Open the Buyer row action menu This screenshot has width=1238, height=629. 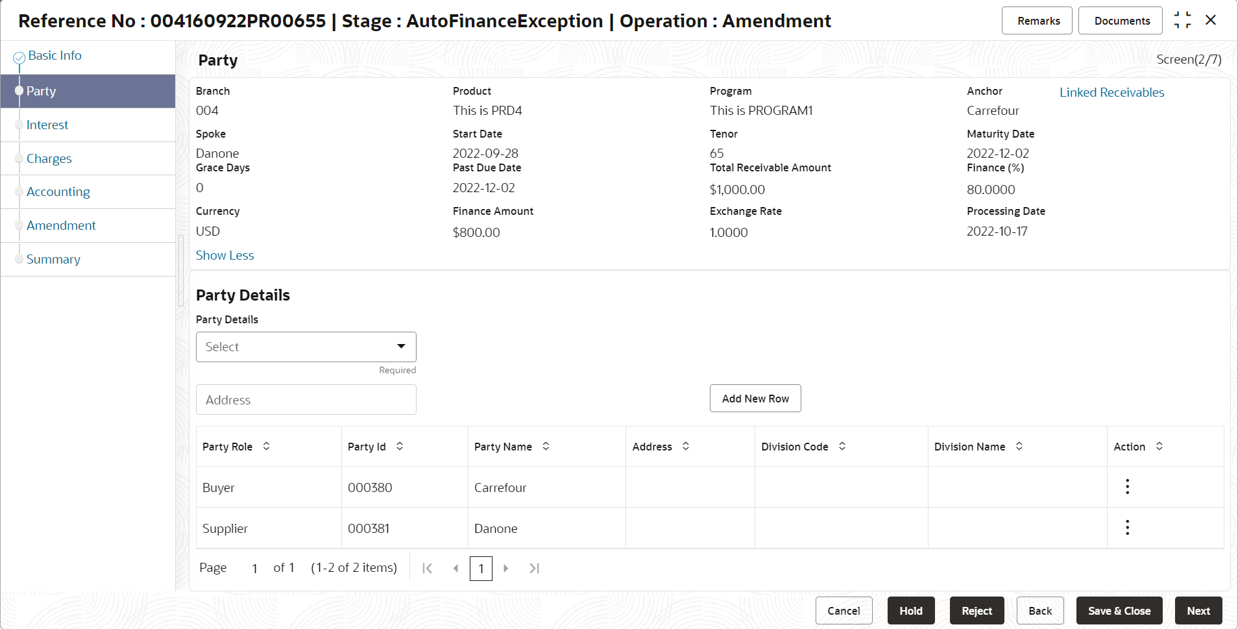click(1127, 487)
